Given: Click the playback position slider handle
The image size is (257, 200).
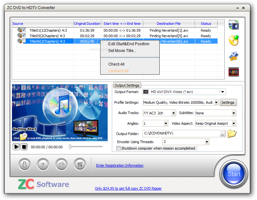Looking at the screenshot, I should [x=70, y=147].
